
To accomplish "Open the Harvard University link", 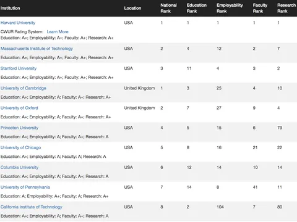I will [x=18, y=23].
